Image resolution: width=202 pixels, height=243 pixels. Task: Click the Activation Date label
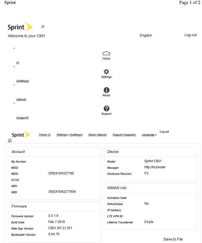(x=117, y=198)
